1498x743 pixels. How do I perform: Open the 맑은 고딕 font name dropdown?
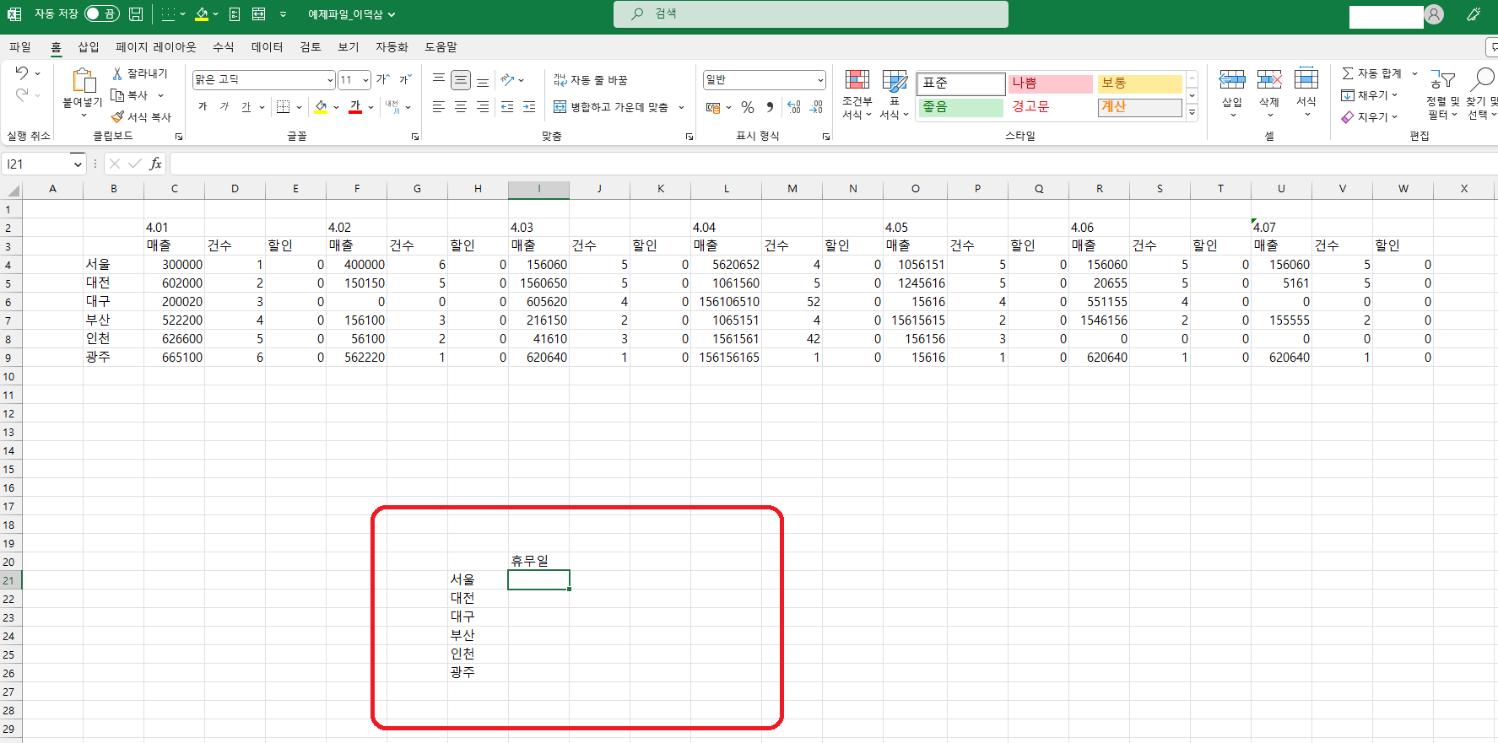click(330, 79)
